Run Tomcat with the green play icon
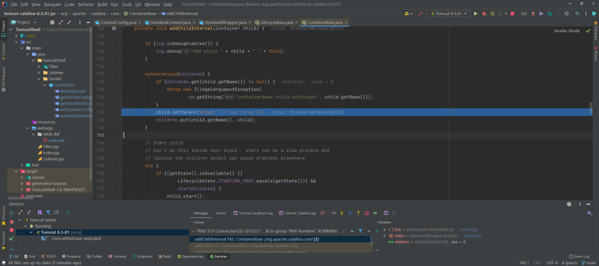The width and height of the screenshot is (599, 266). click(476, 13)
